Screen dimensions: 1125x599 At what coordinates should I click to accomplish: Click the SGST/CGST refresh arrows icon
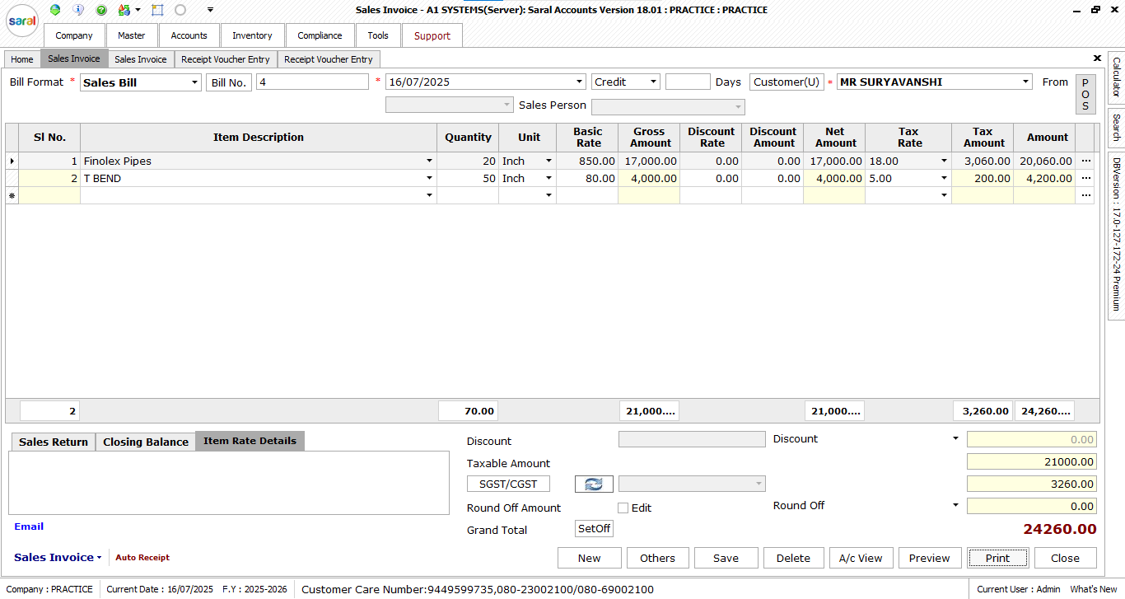pos(594,484)
